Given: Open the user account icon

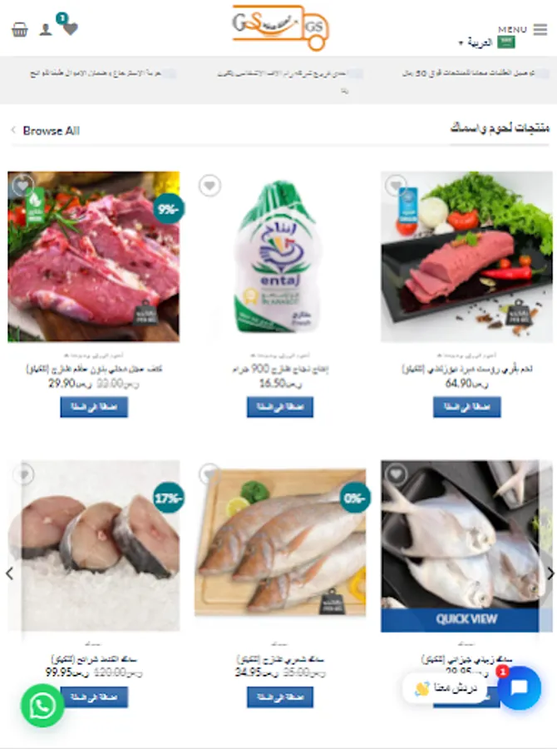Looking at the screenshot, I should click(46, 30).
